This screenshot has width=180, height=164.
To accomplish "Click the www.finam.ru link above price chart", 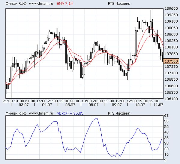I will point(41,4).
